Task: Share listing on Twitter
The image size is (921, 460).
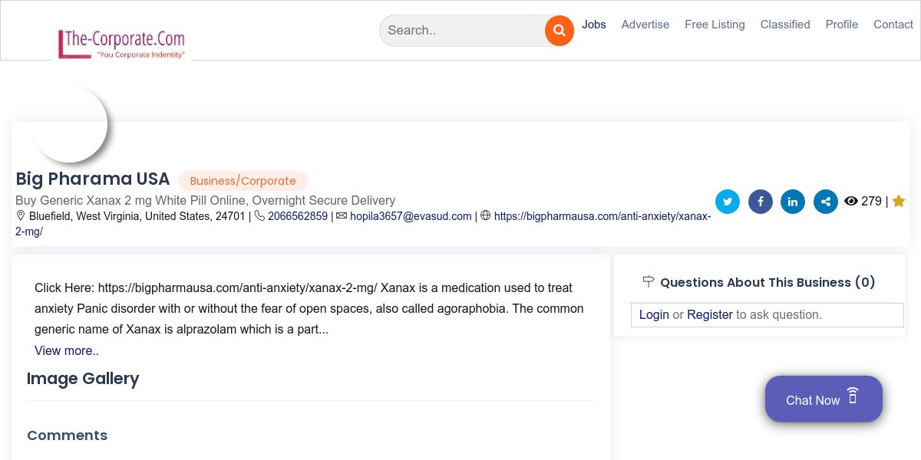Action: click(x=728, y=202)
